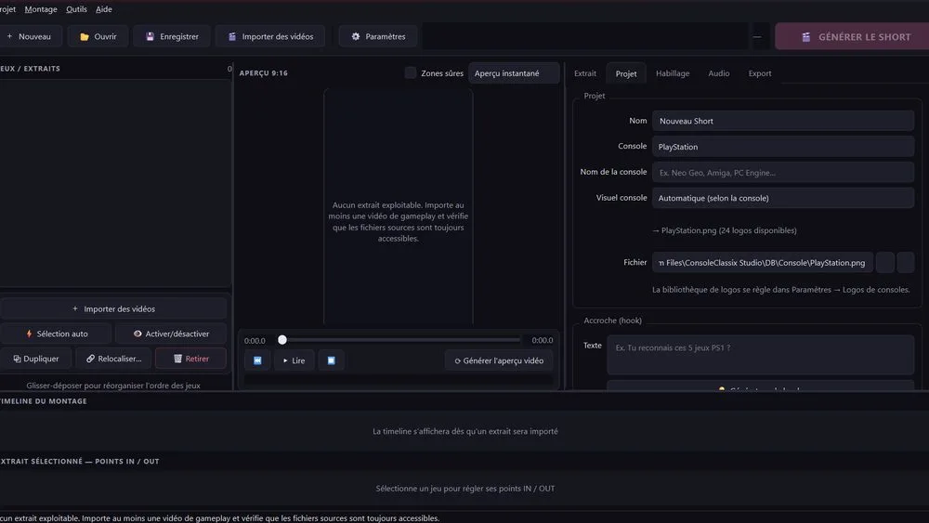
Task: Click the Nom de la console field
Action: (x=782, y=173)
